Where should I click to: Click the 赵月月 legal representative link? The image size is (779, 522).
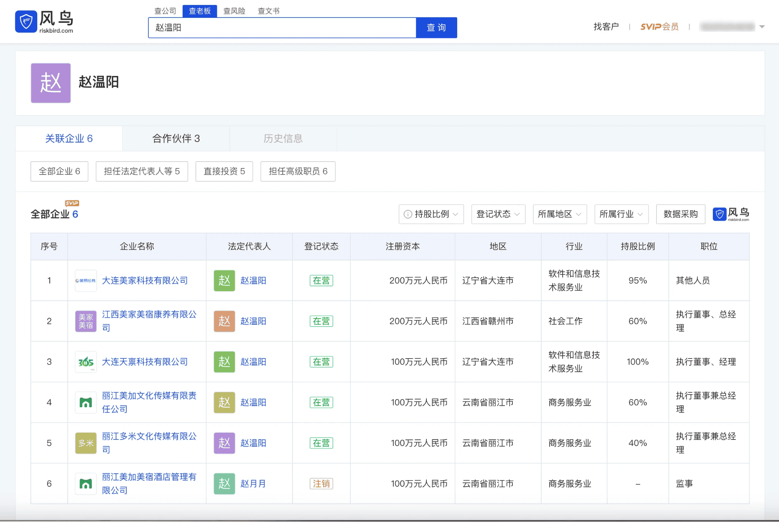coord(253,484)
